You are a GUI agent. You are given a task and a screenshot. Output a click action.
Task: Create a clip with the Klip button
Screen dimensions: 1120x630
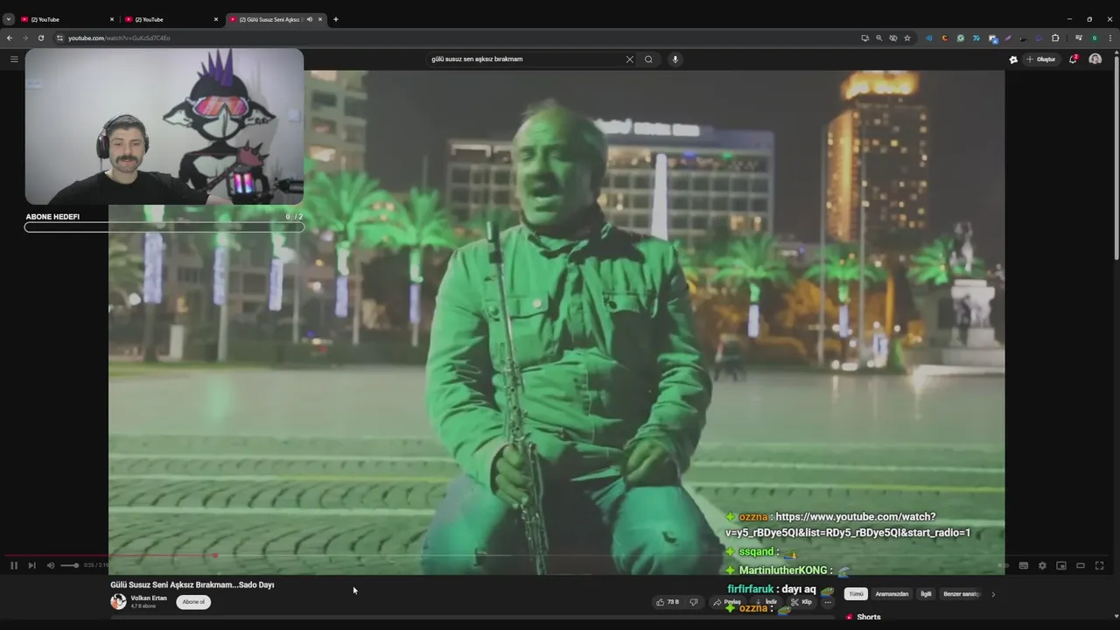[801, 602]
